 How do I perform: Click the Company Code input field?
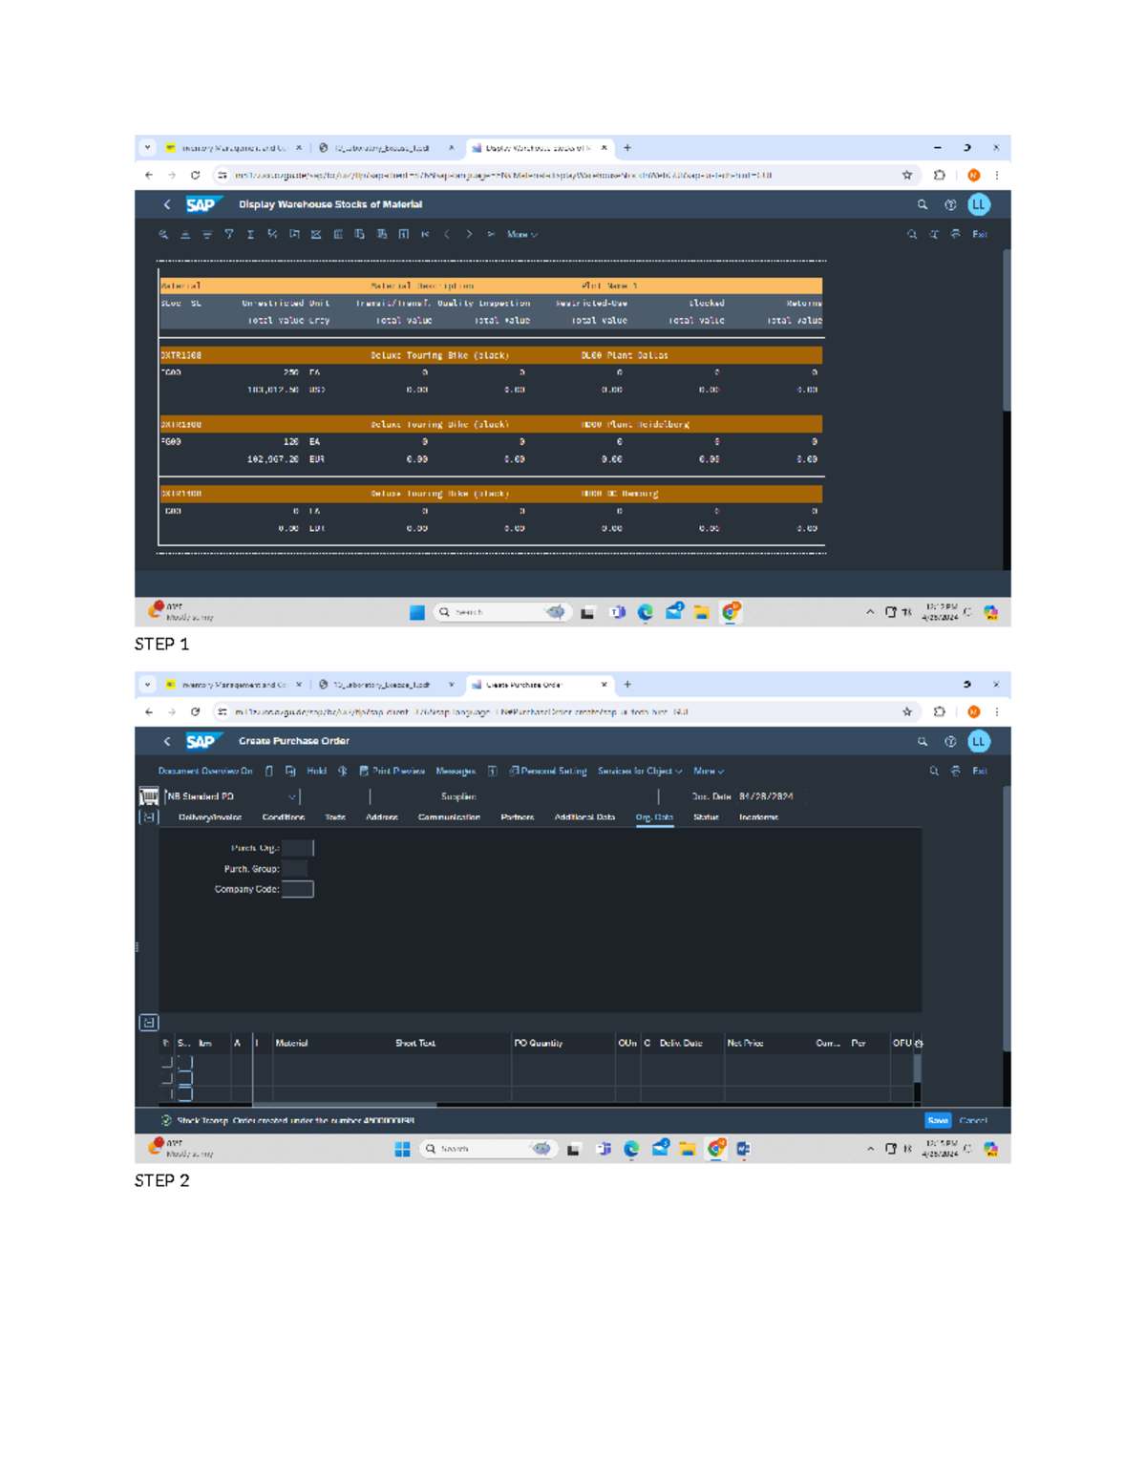[297, 889]
